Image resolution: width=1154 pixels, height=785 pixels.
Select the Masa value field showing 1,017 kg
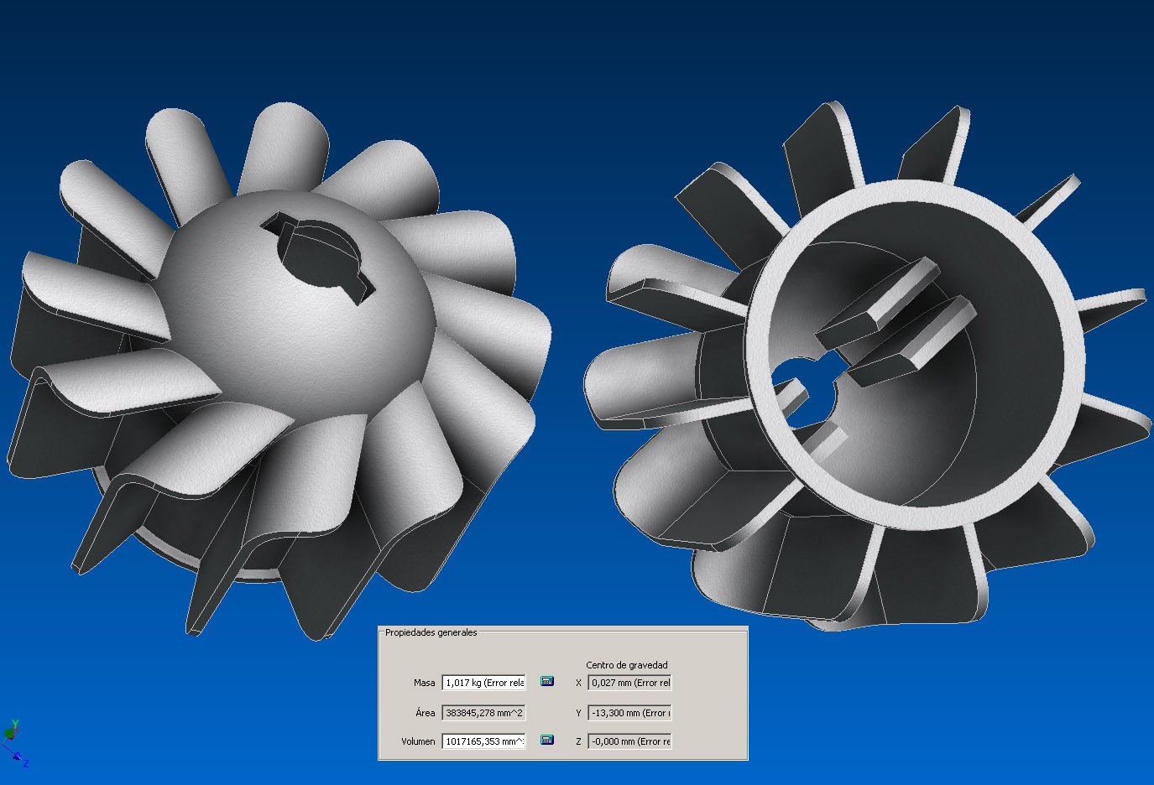click(x=484, y=683)
